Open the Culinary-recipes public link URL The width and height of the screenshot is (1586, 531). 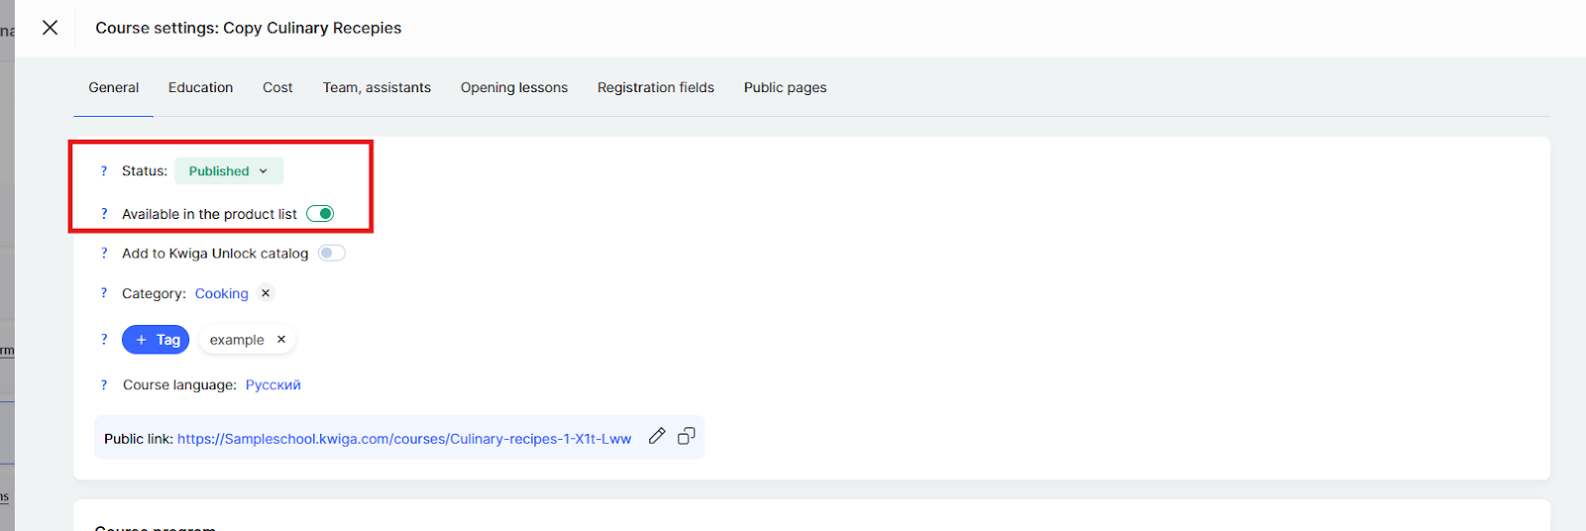pyautogui.click(x=403, y=439)
